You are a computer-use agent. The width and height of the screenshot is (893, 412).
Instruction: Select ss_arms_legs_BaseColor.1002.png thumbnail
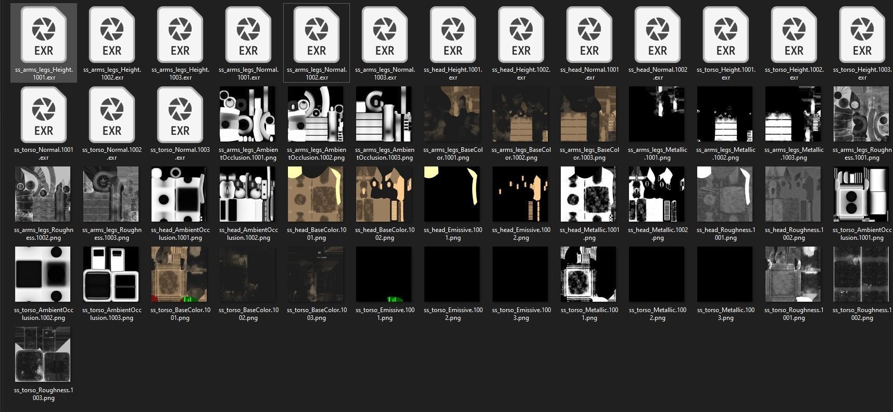tap(520, 114)
